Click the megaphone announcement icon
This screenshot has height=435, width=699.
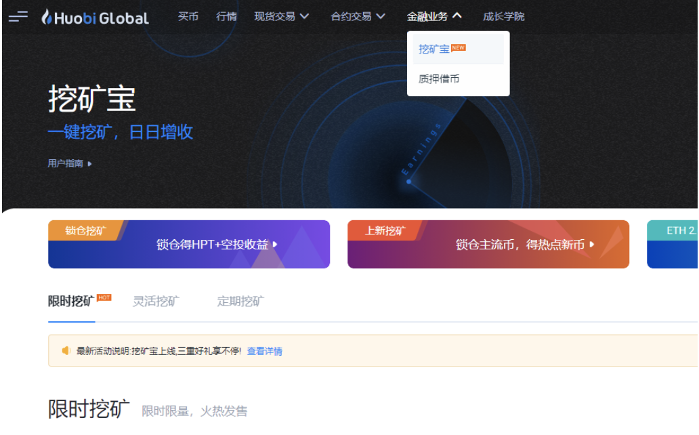coord(67,350)
